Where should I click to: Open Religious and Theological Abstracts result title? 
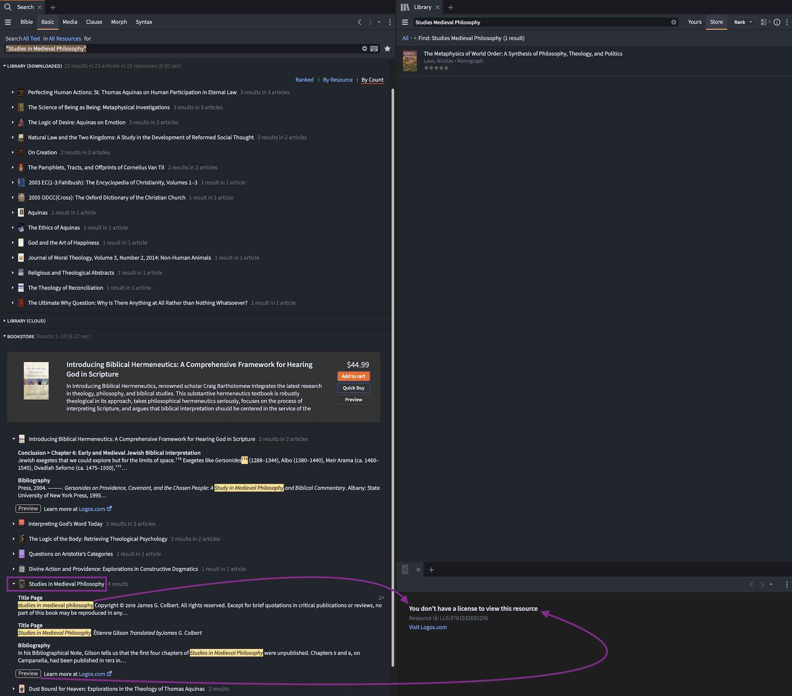tap(71, 273)
